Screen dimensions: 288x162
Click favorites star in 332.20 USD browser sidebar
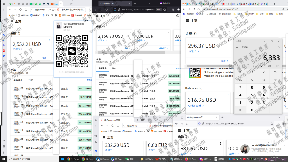click(96, 136)
